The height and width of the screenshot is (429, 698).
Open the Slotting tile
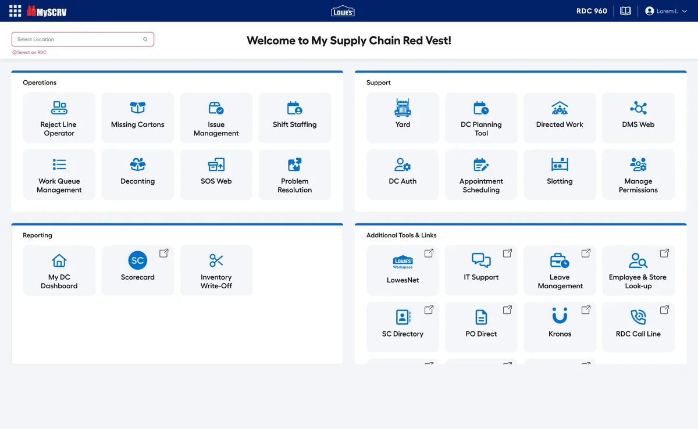[560, 174]
